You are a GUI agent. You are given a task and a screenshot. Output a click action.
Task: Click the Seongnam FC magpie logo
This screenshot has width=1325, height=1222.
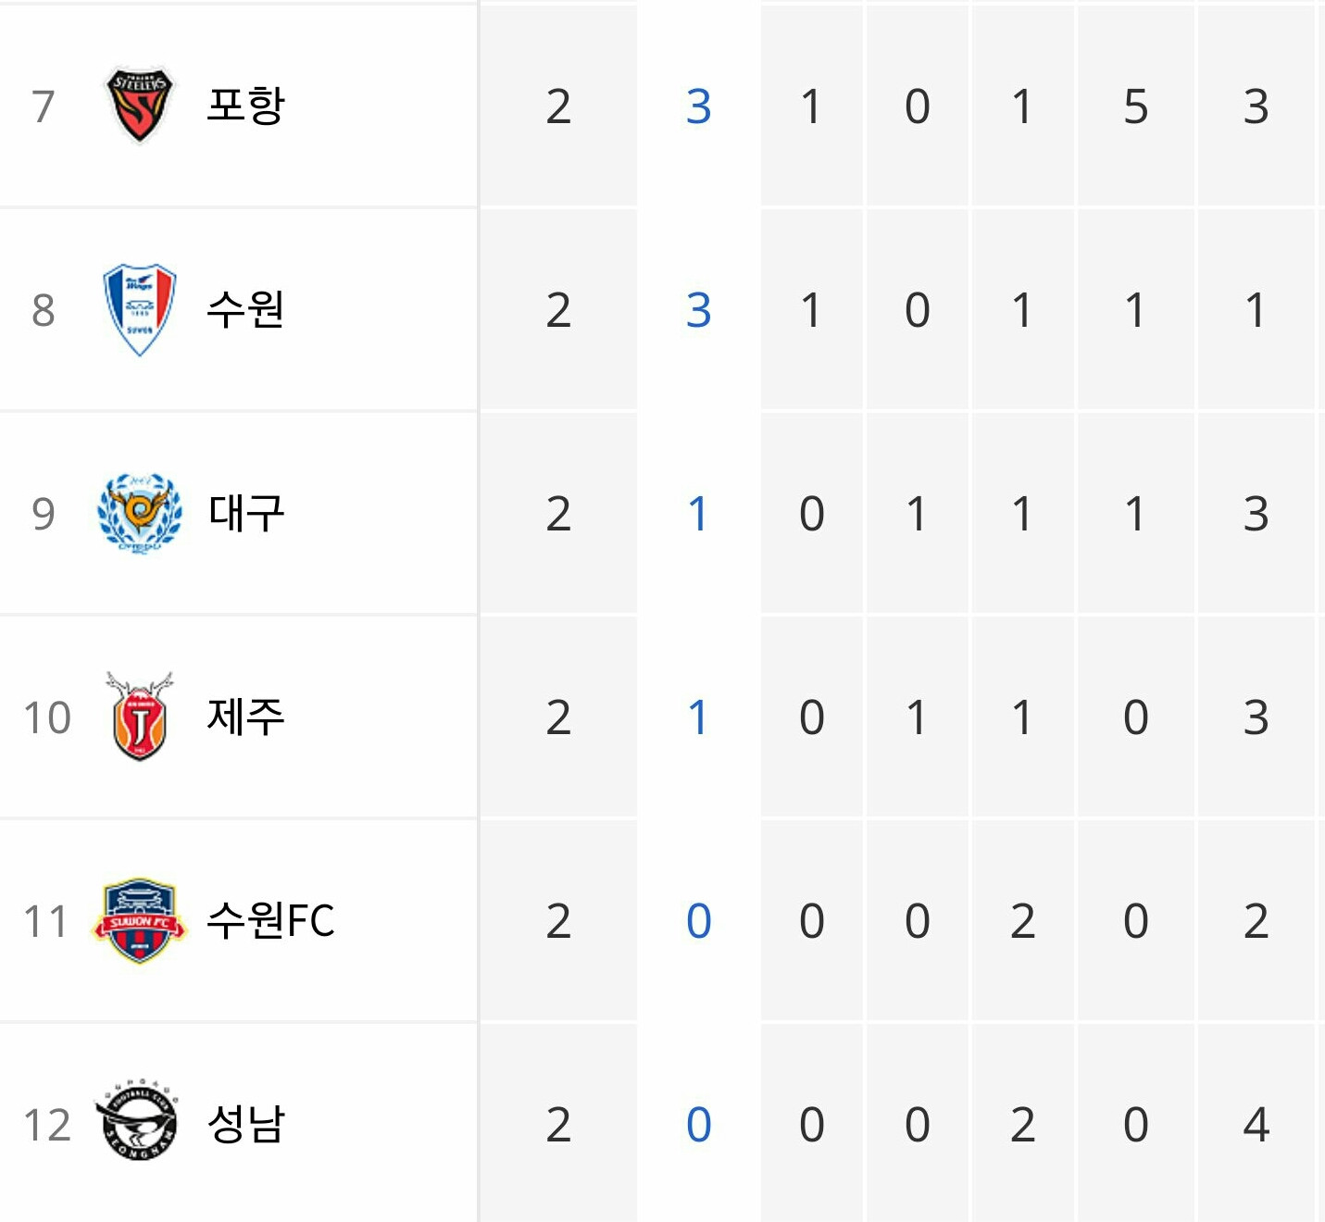137,1121
